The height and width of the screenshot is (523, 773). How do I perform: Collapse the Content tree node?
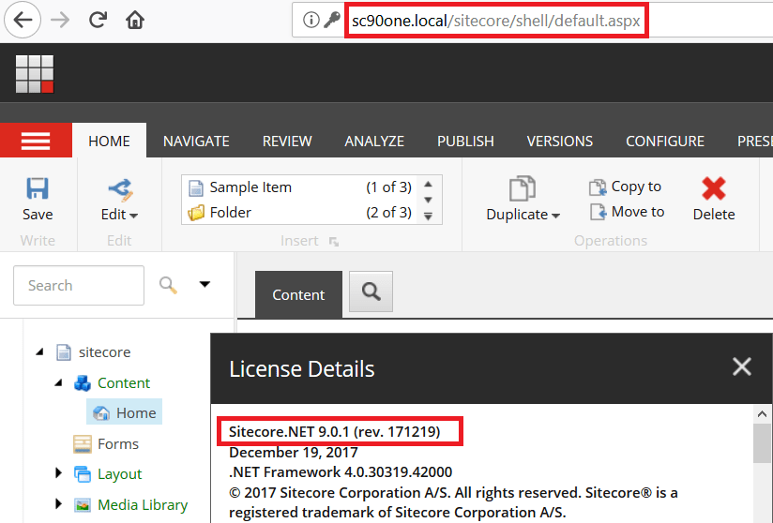[x=58, y=382]
